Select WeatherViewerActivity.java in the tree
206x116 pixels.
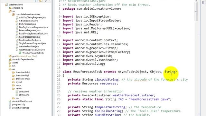click(32, 50)
